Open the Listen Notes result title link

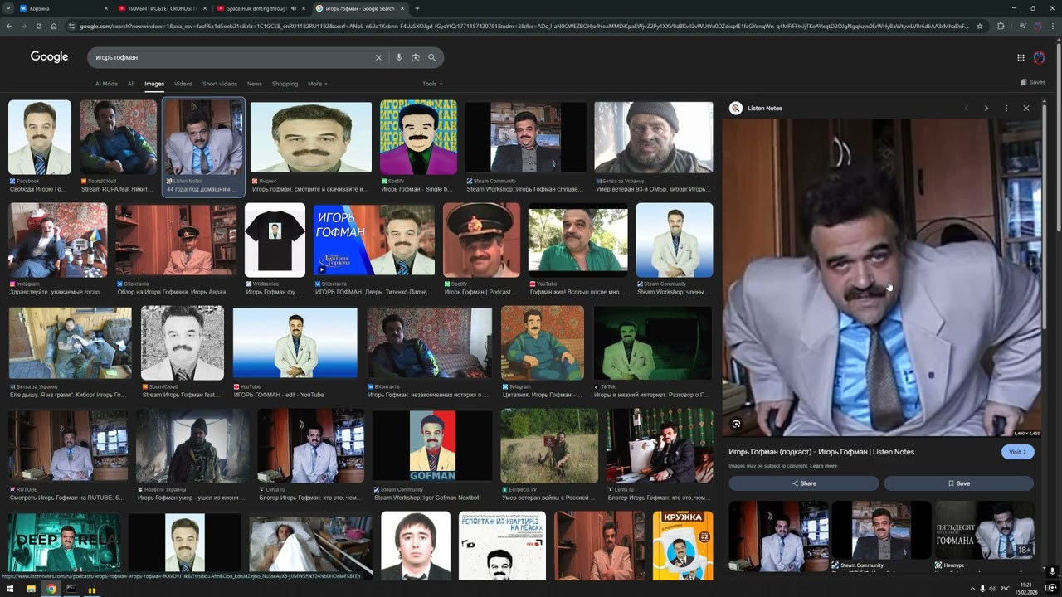click(821, 452)
